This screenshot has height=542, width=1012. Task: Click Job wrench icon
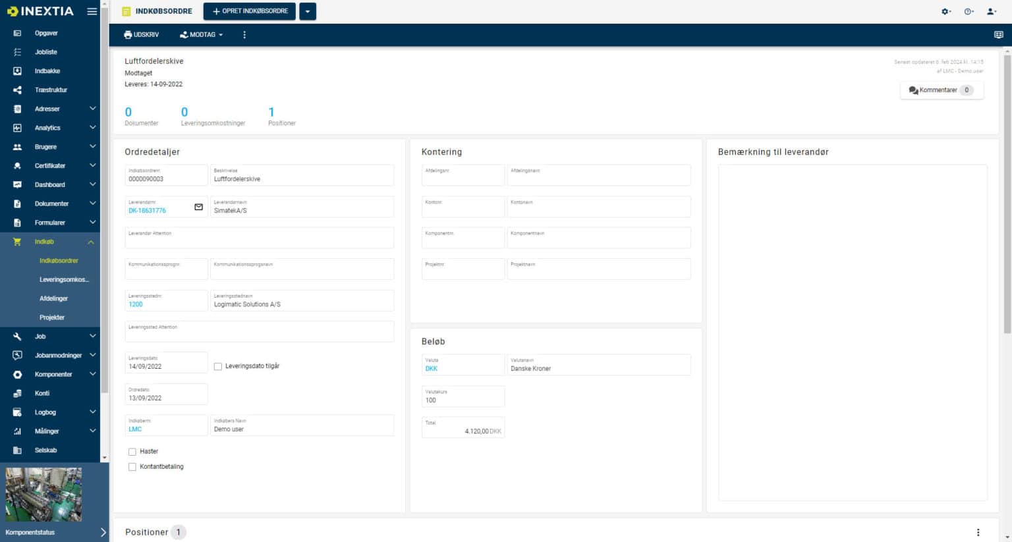click(x=17, y=337)
